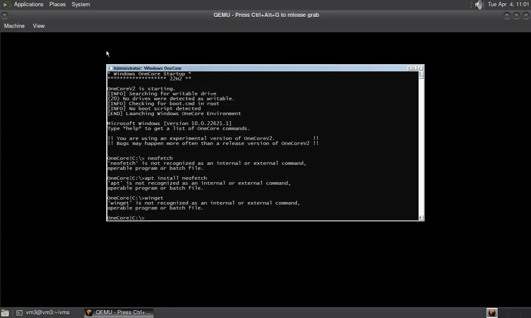Click the '[END] Launching Windows OneCore Environment' line
The height and width of the screenshot is (318, 531).
point(174,113)
